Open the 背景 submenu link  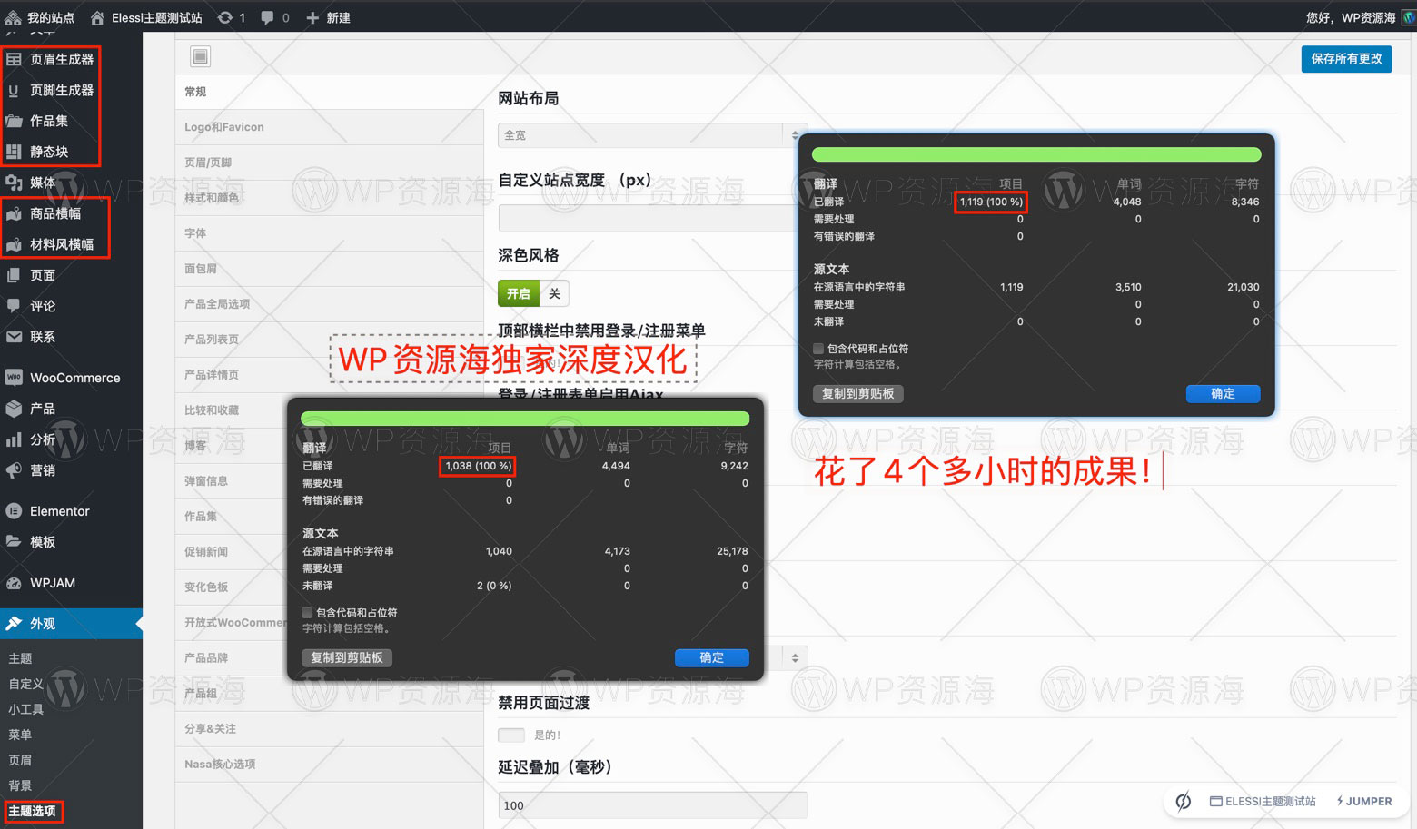tap(20, 785)
